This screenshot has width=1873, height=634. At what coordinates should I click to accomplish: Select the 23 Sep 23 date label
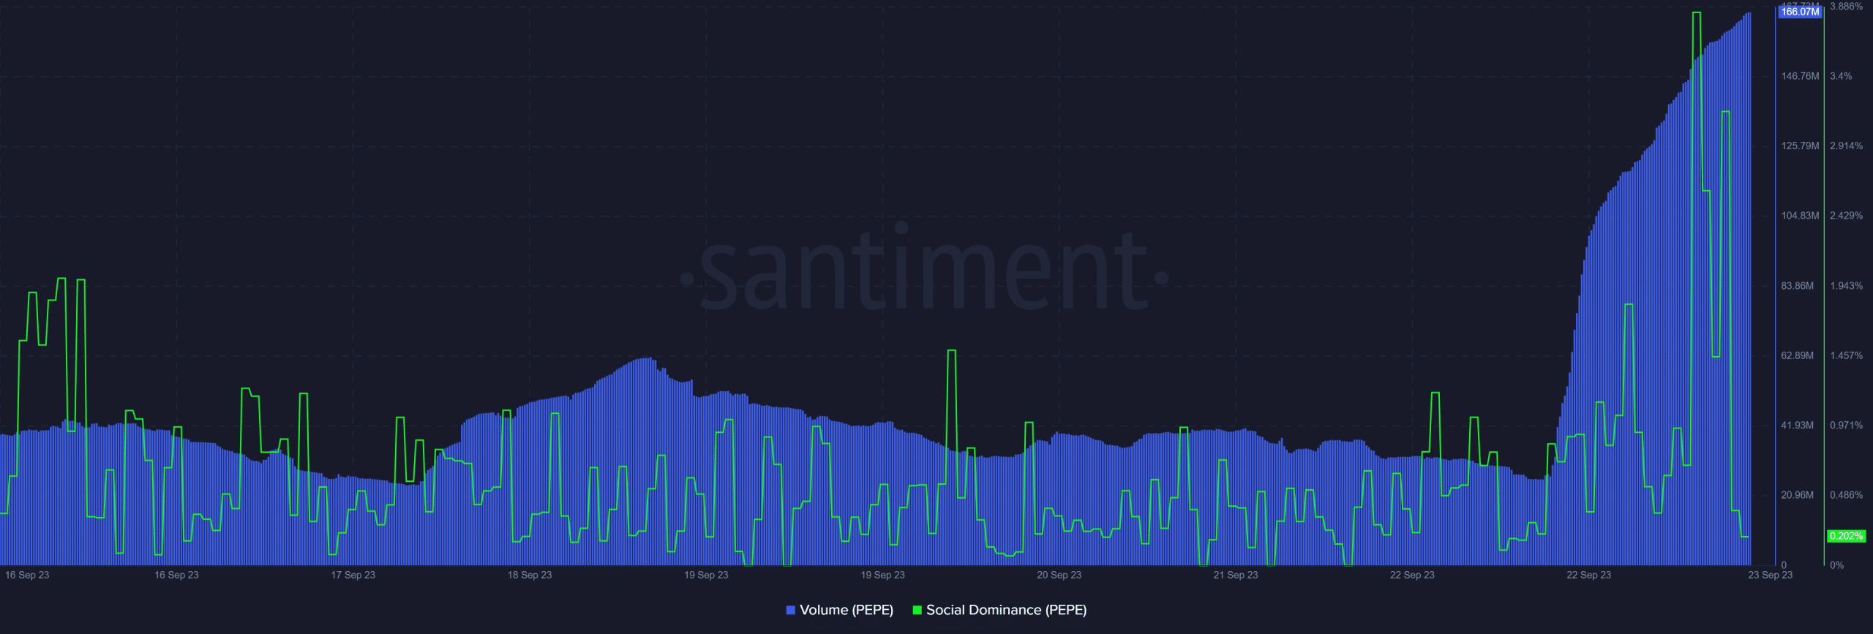(x=1771, y=575)
